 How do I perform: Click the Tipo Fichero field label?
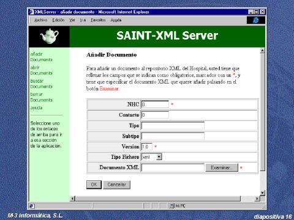click(125, 157)
